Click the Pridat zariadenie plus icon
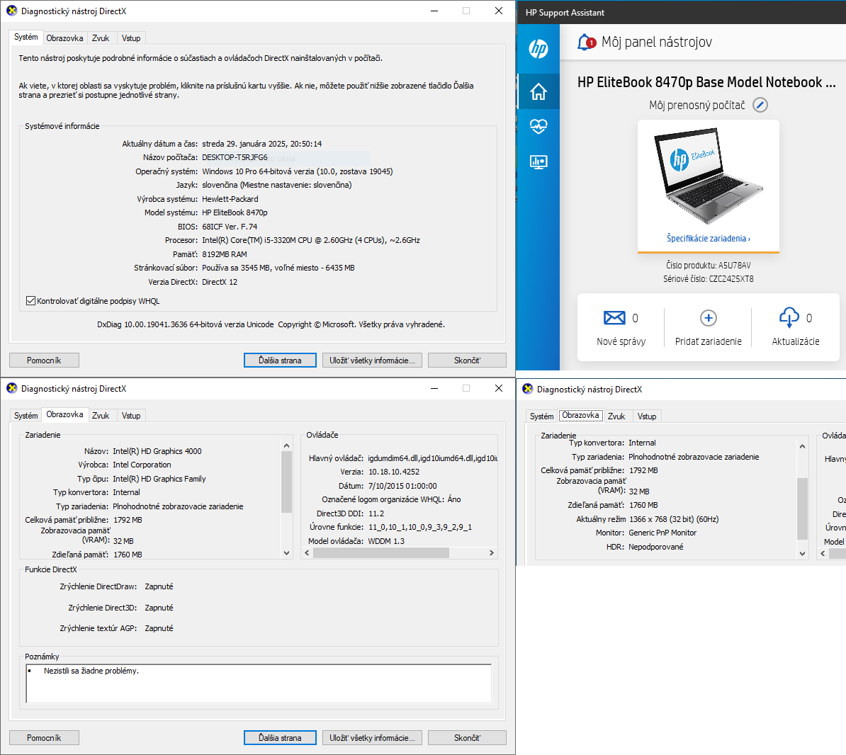846x755 pixels. pos(708,318)
